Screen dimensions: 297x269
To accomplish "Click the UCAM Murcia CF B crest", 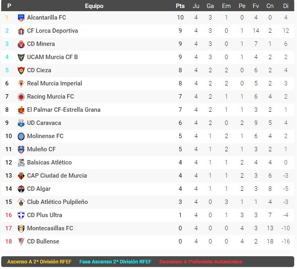I will click(21, 57).
